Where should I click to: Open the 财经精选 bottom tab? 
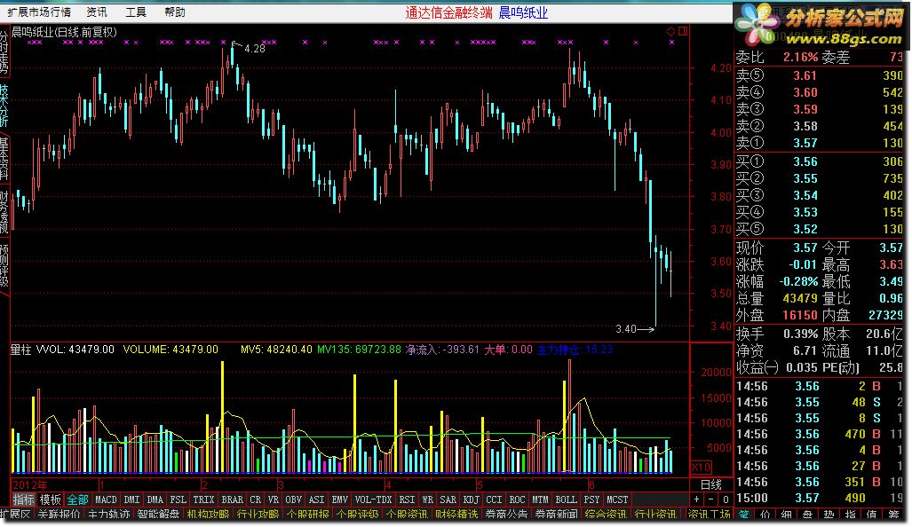coord(456,515)
